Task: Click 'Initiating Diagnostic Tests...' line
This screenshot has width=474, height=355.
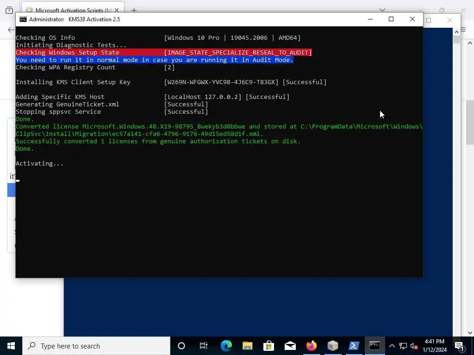Action: [x=71, y=45]
